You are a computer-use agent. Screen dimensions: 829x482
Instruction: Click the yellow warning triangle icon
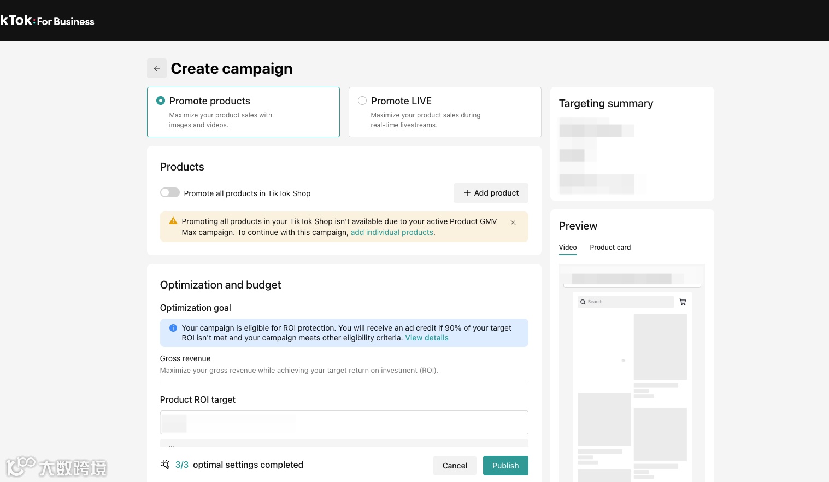(173, 221)
